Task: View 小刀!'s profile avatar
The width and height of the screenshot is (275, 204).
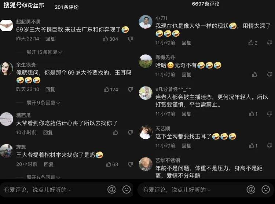Action: tap(146, 22)
